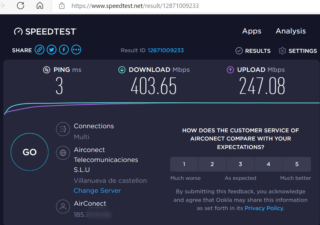
Task: Share the result on Facebook
Action: (64, 50)
